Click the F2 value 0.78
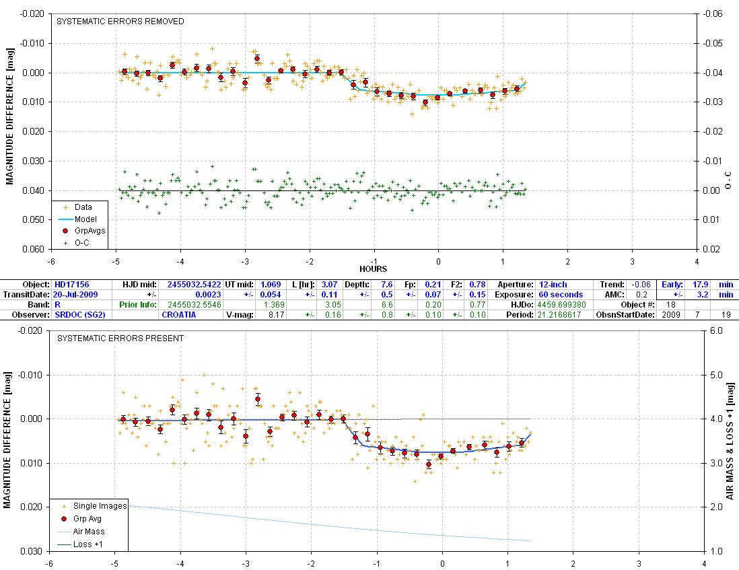 point(477,285)
